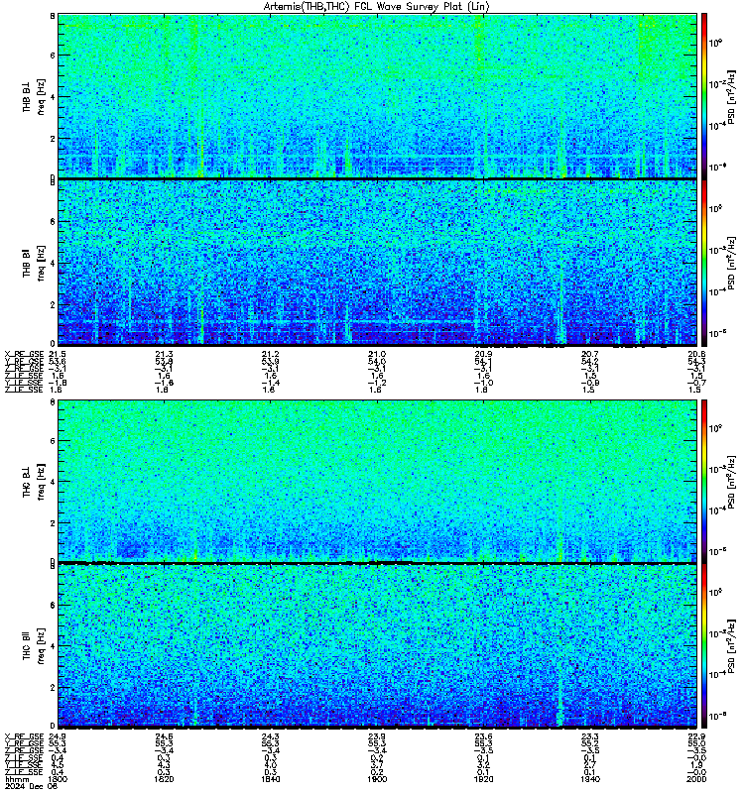Screen dimensions: 744x793
Task: Click the color bar beside THC B∥ panel
Action: pos(704,646)
